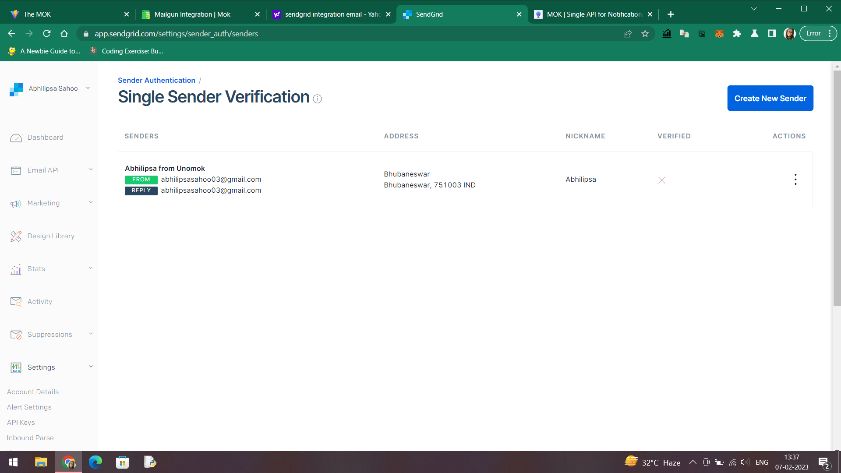
Task: Open the MetaMask extension icon
Action: tap(719, 33)
